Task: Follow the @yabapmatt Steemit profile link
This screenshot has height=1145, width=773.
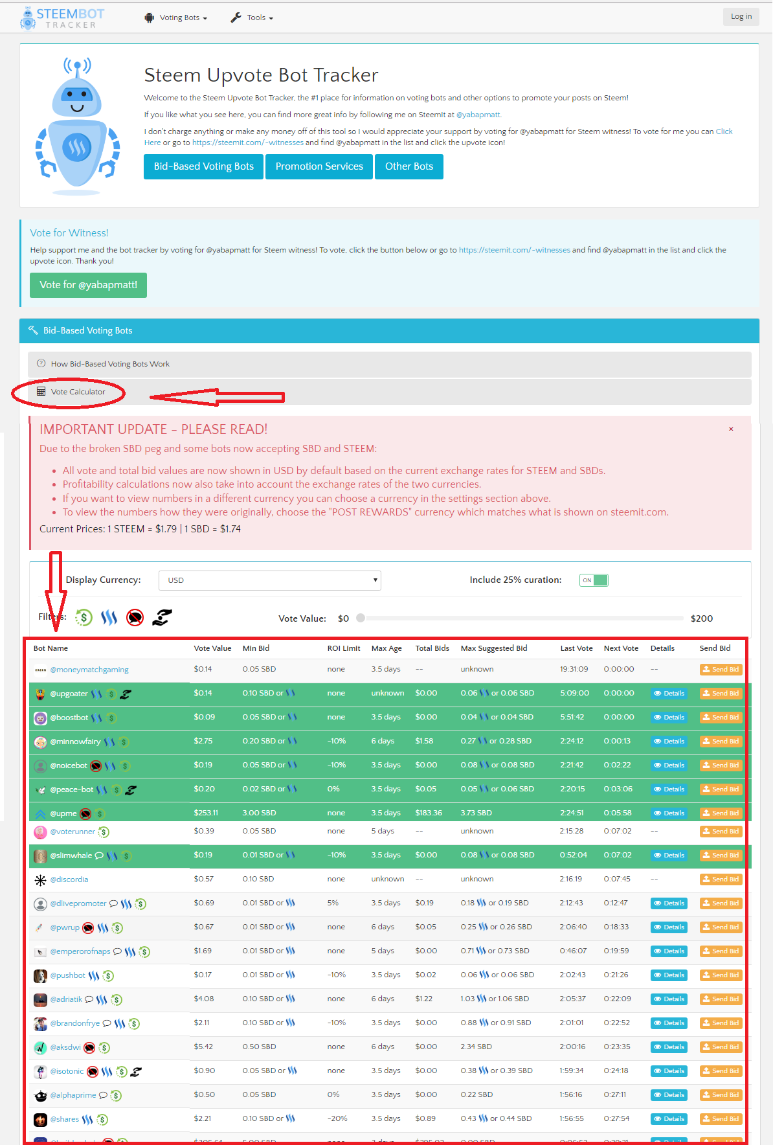Action: (478, 115)
